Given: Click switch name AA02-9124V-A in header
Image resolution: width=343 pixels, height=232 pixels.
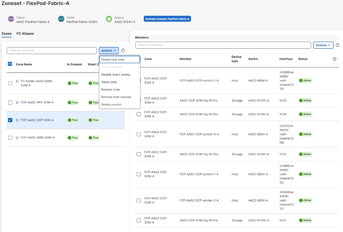Looking at the screenshot, I should pyautogui.click(x=125, y=22).
